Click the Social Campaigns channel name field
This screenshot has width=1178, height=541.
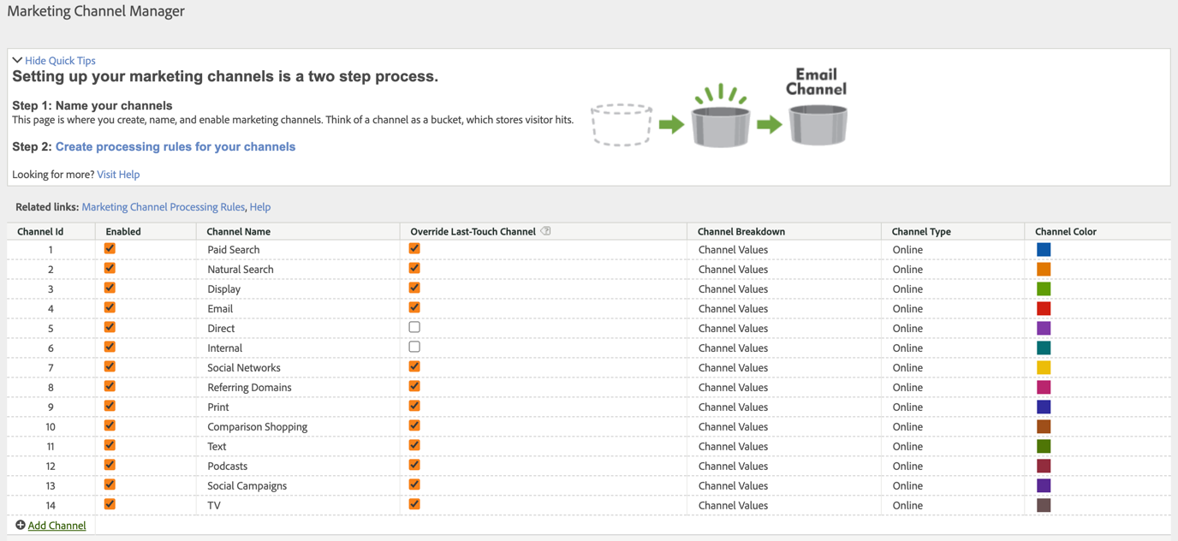(x=247, y=486)
